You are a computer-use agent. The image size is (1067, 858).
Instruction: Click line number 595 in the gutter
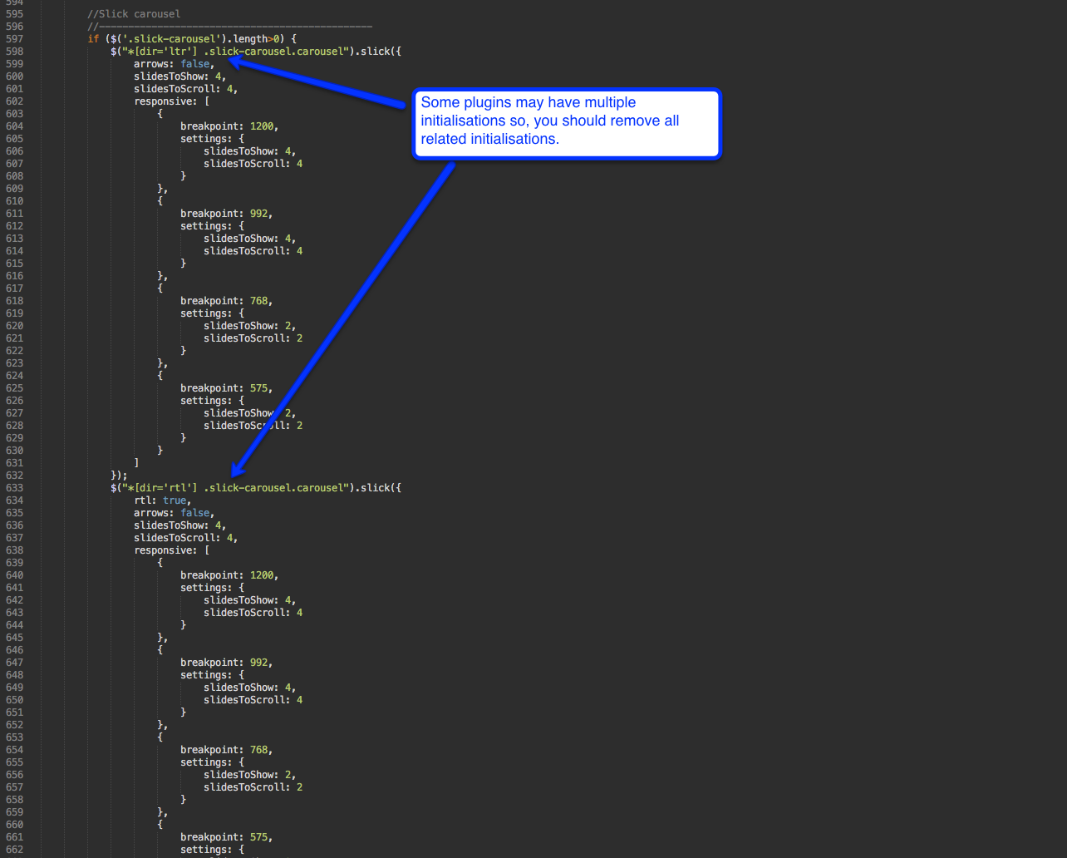click(14, 14)
